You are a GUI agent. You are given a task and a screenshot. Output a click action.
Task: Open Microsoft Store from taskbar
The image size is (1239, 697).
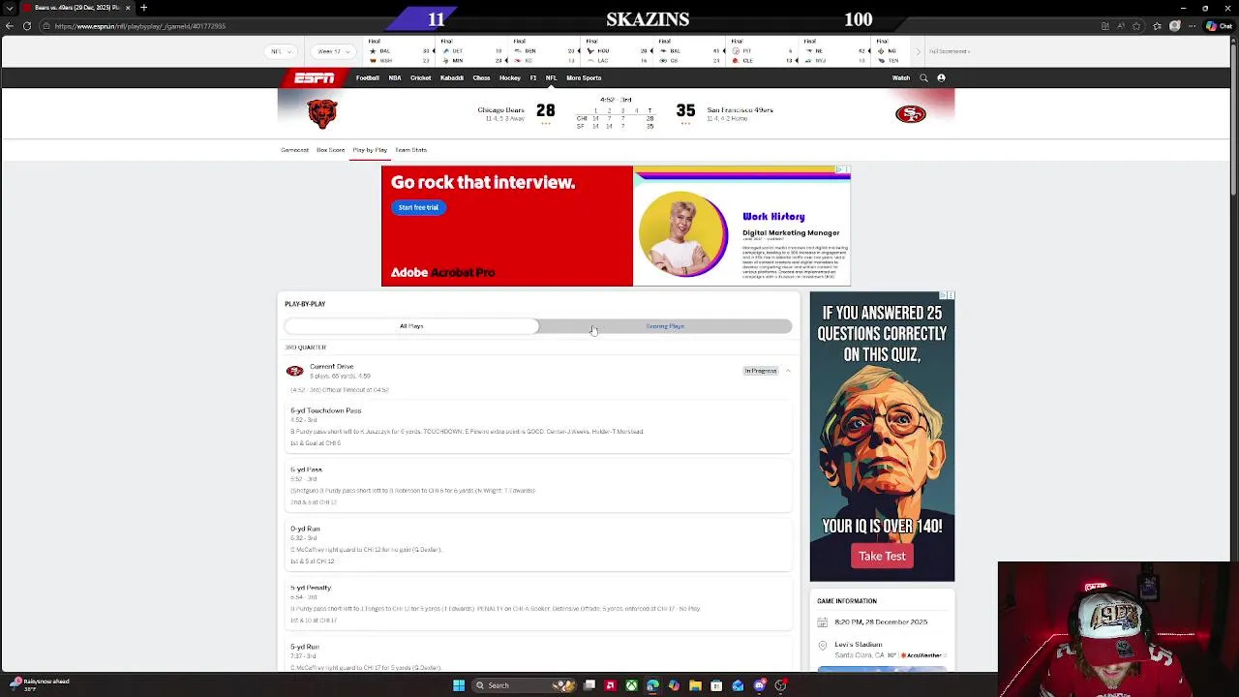716,685
